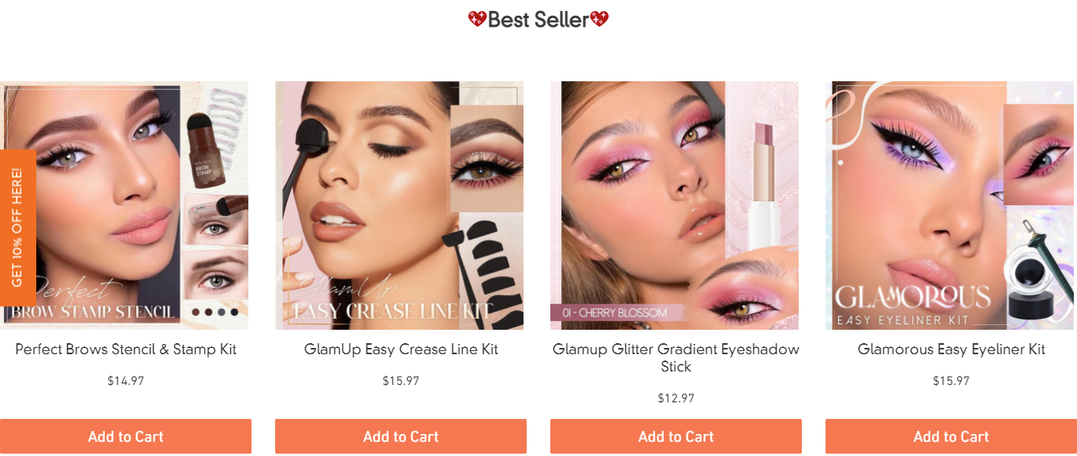Go to Glamup Glitter Gradient Eyeshadow Stick page
Image resolution: width=1077 pixels, height=456 pixels.
[676, 358]
